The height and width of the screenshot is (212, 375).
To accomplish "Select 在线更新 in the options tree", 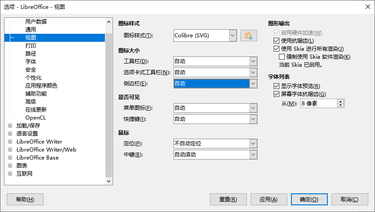I will pos(36,110).
